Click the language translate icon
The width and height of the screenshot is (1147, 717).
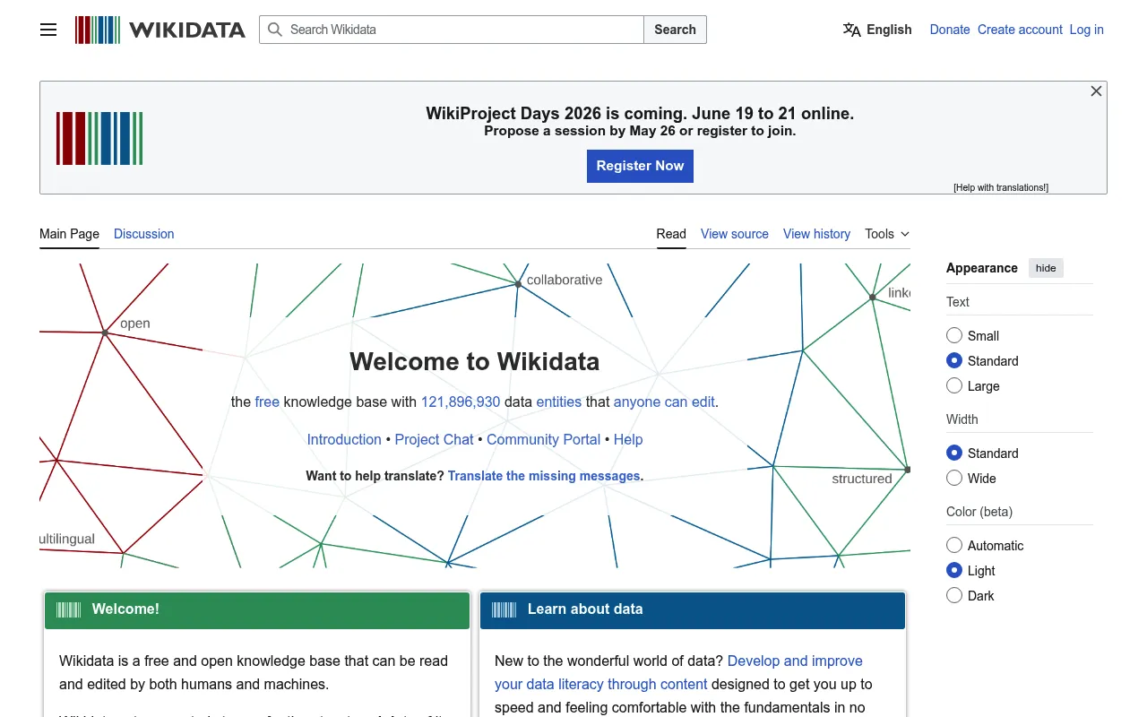click(851, 30)
